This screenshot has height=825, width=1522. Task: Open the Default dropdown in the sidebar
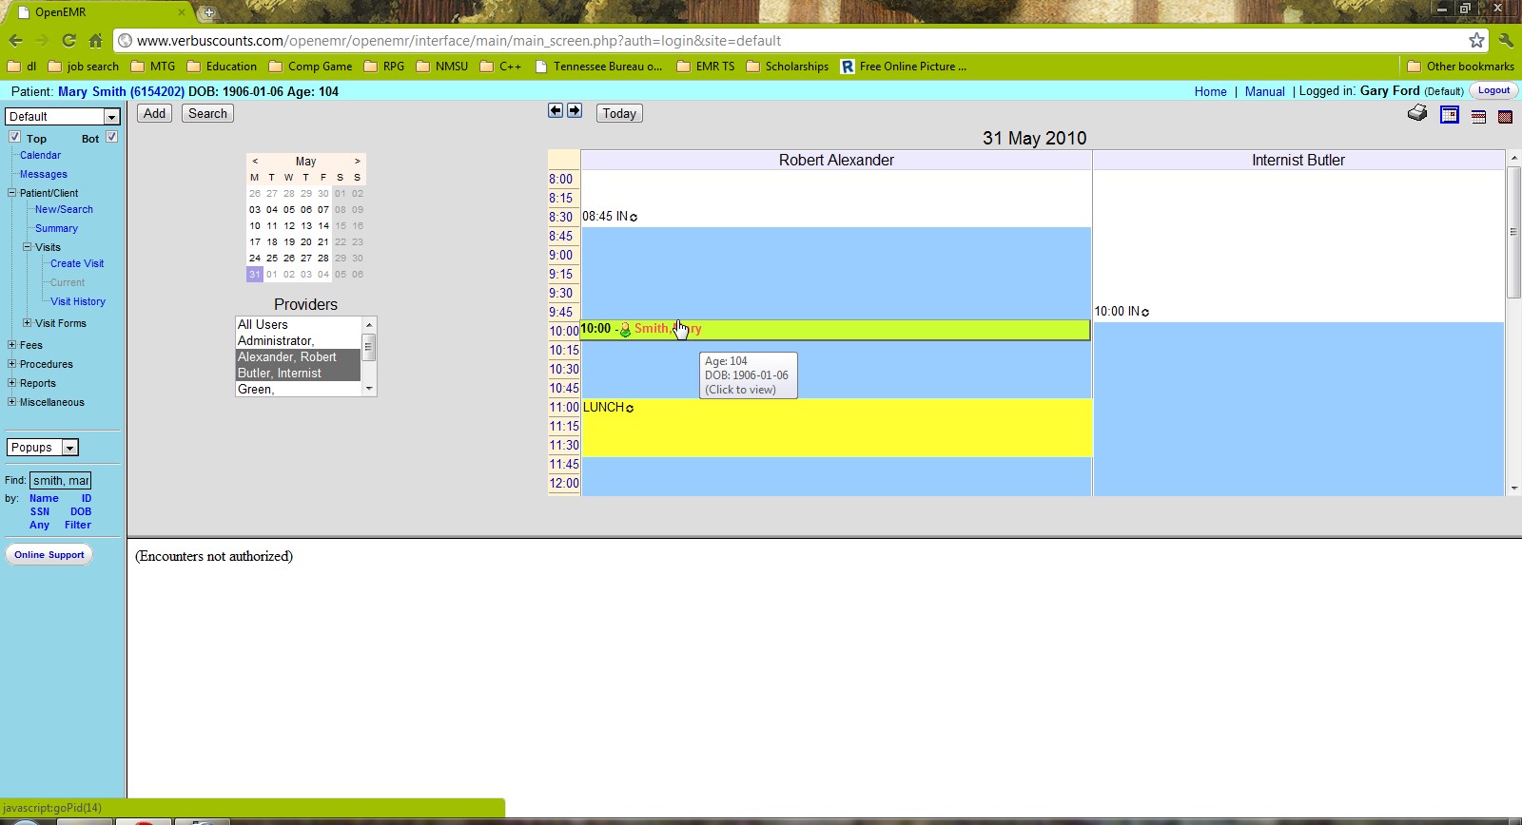tap(62, 116)
